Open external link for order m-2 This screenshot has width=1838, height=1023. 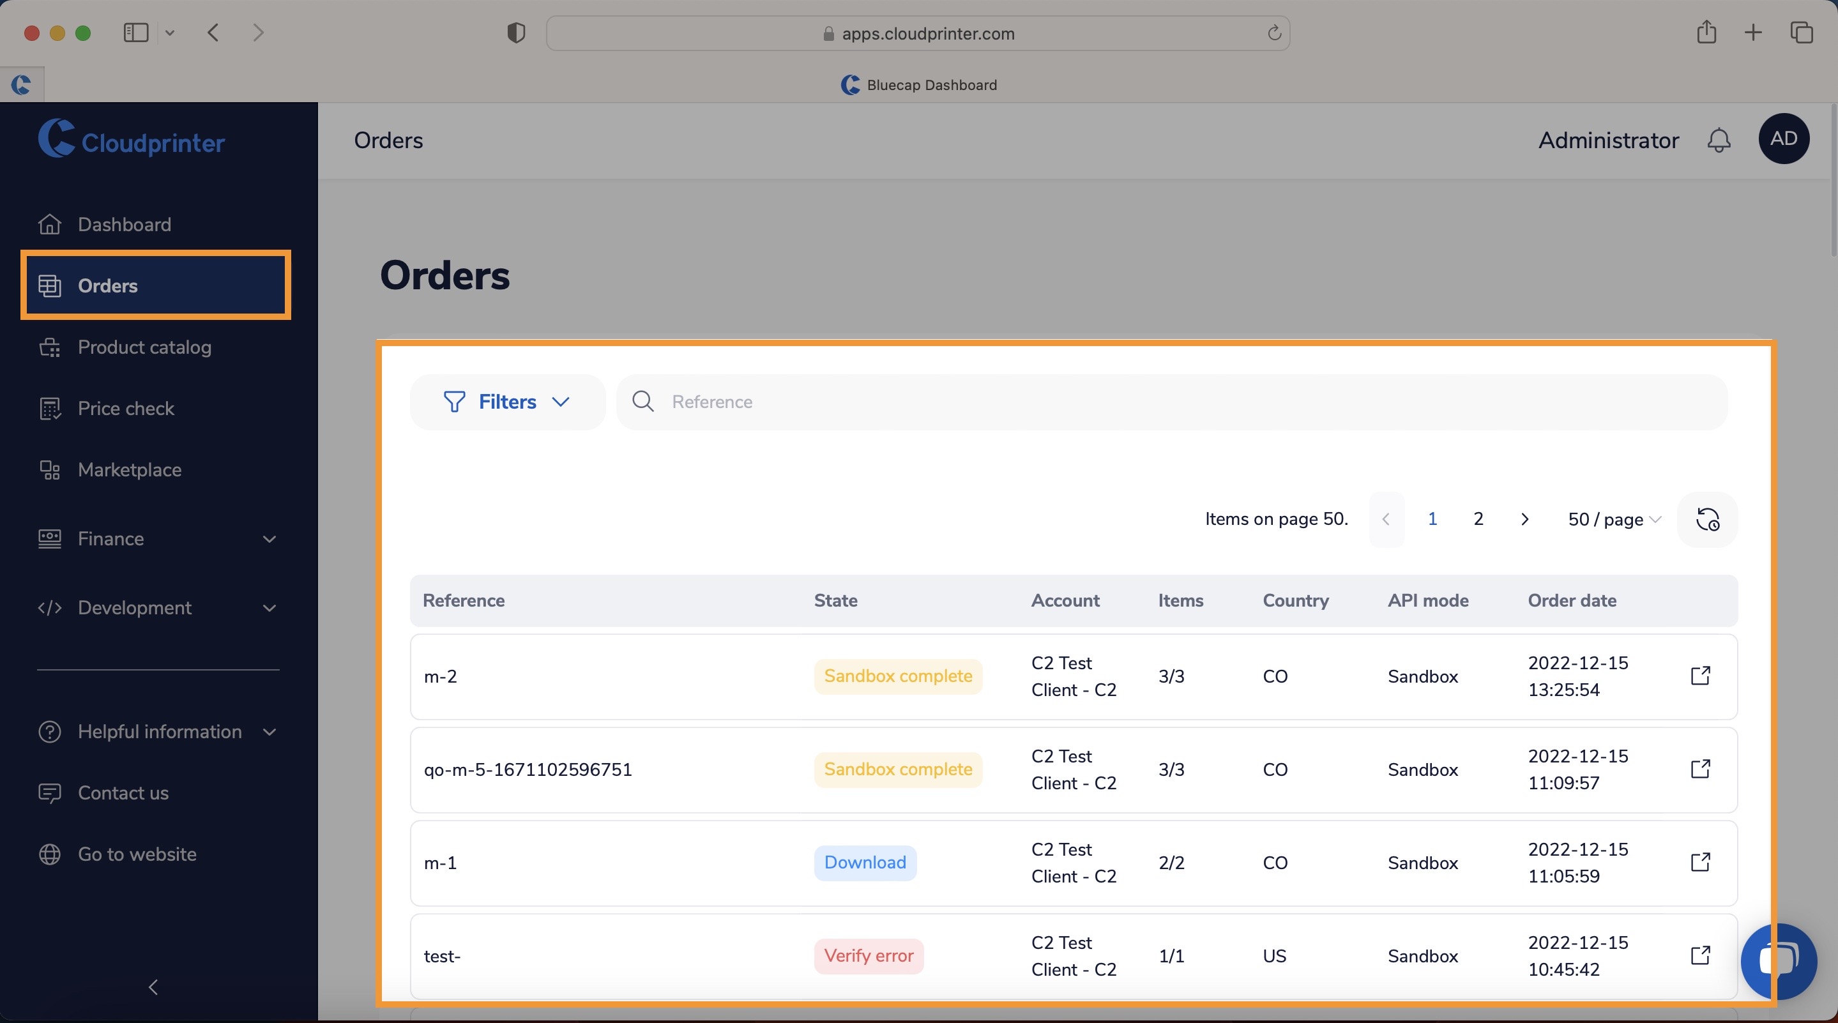click(1701, 676)
